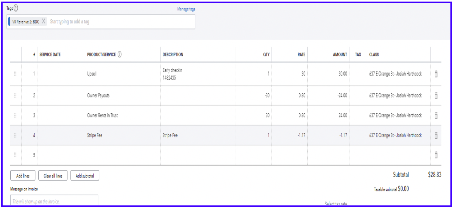Screen dimensions: 452x207
Task: Open the Select tax rate dropdown
Action: pyautogui.click(x=336, y=204)
